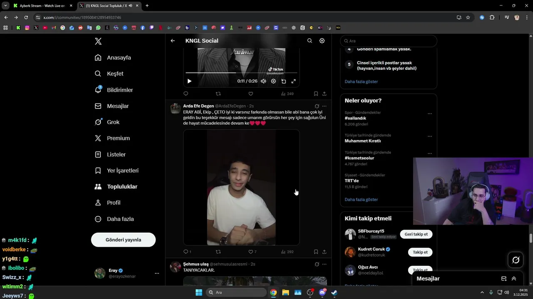The height and width of the screenshot is (299, 533).
Task: Toggle picture-in-picture for top video
Action: click(284, 81)
